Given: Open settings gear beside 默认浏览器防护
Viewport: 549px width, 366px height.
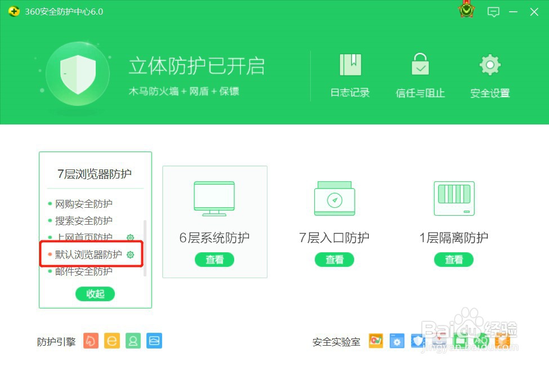Looking at the screenshot, I should pos(130,255).
